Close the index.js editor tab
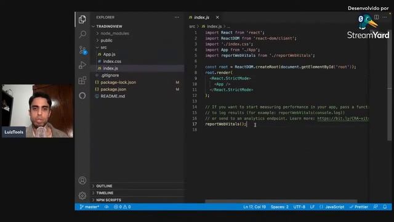The height and width of the screenshot is (222, 394). click(217, 17)
